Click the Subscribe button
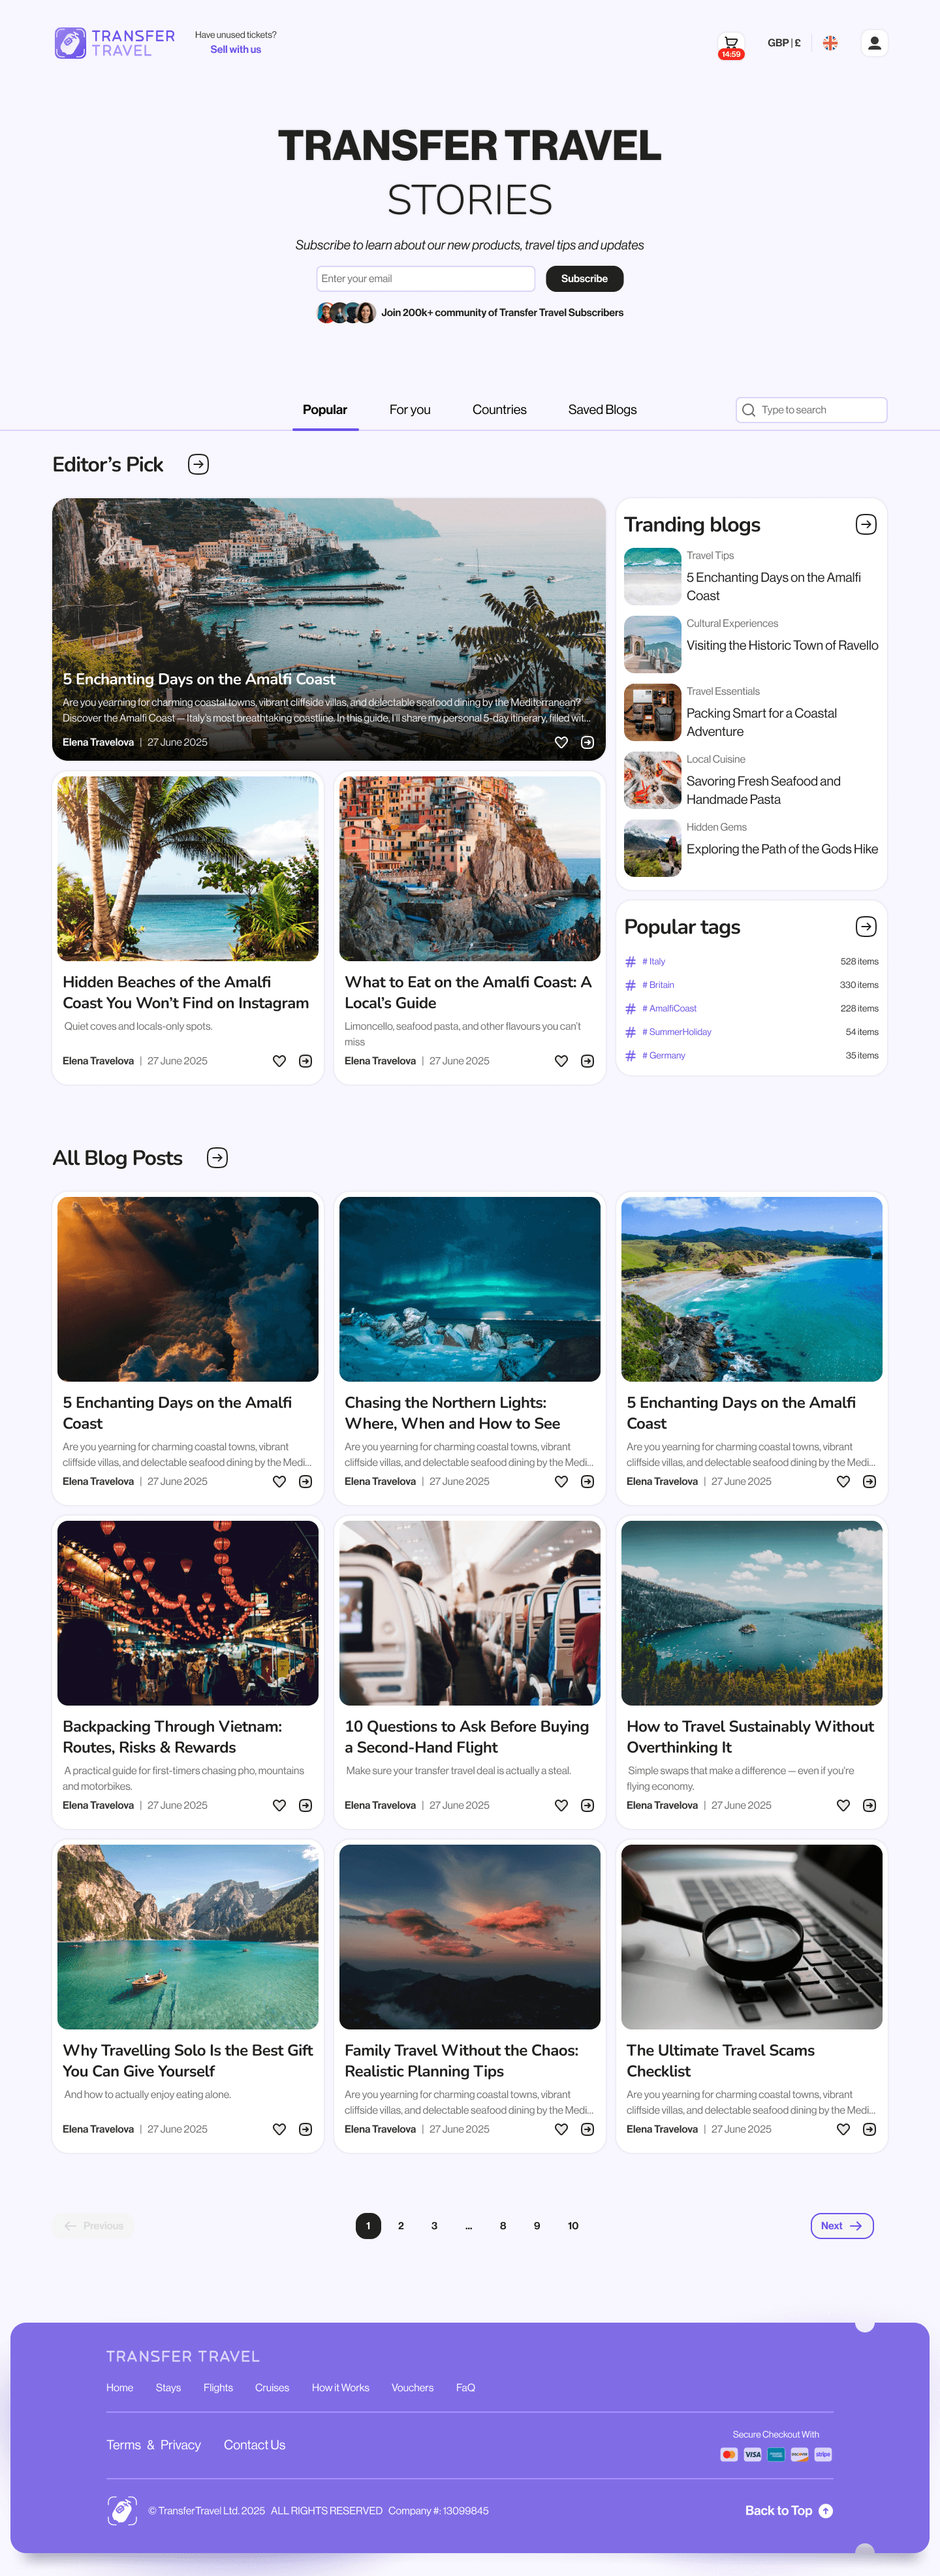The width and height of the screenshot is (940, 2576). (584, 279)
